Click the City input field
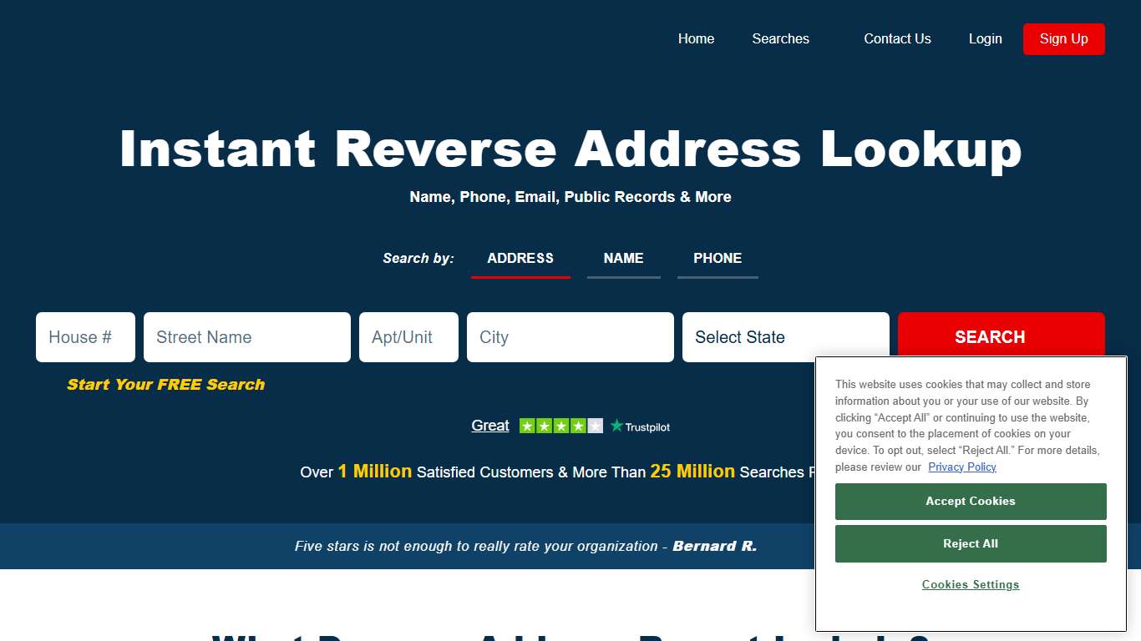The image size is (1141, 641). click(x=570, y=337)
